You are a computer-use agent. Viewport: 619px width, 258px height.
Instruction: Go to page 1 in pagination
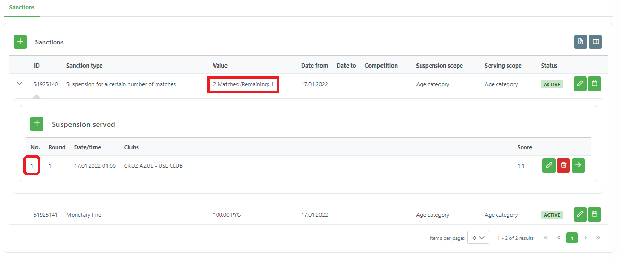coord(572,238)
